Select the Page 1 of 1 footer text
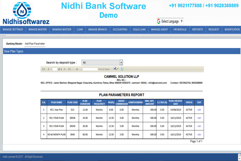The width and height of the screenshot is (241, 161). pyautogui.click(x=196, y=141)
